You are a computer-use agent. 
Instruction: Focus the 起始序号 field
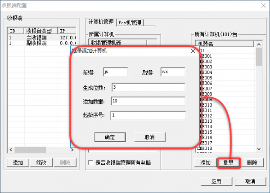pyautogui.click(x=148, y=115)
